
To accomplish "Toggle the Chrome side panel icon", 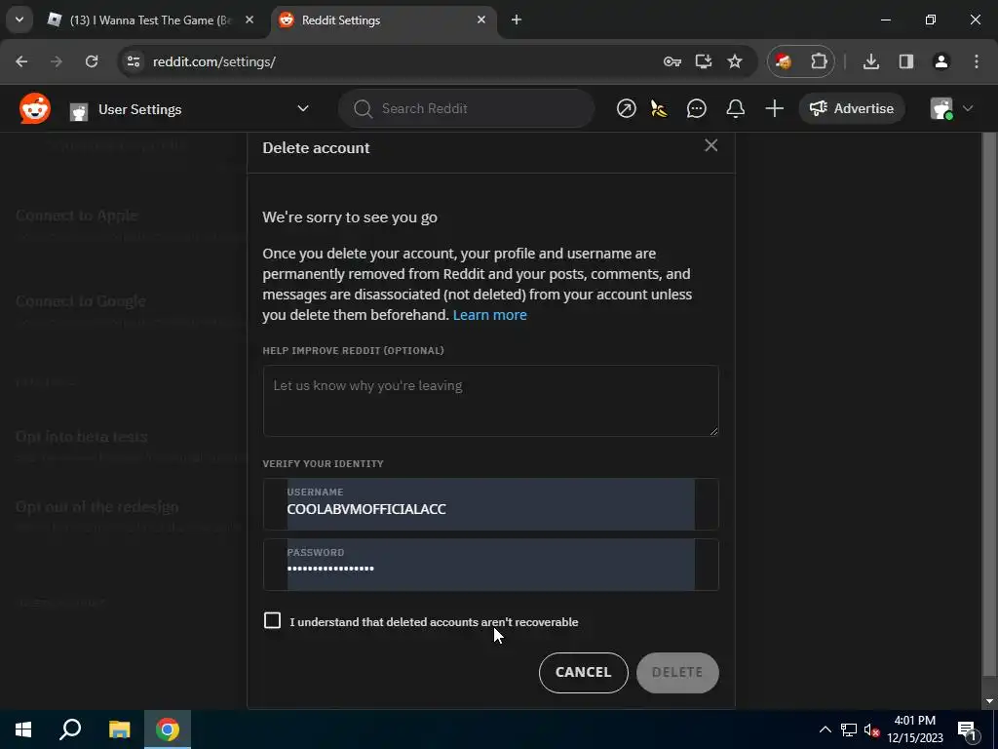I will tap(905, 61).
